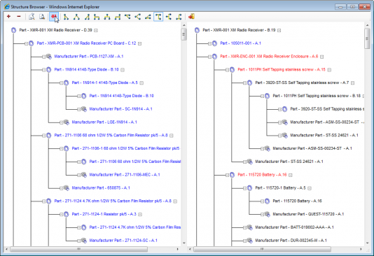Click manufacturer part icon for PCB-1127-XM

tap(49, 57)
